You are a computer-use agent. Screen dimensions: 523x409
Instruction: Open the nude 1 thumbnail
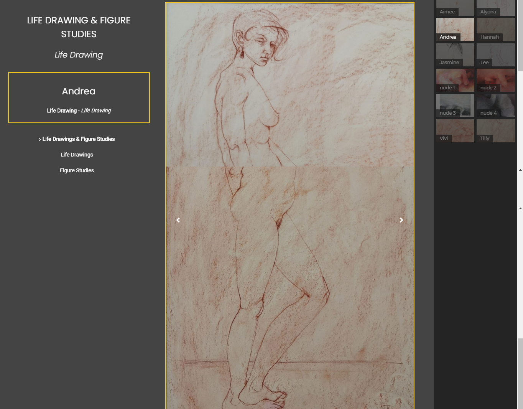coord(455,80)
